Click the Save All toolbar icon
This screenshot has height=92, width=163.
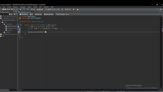click(x=5, y=9)
